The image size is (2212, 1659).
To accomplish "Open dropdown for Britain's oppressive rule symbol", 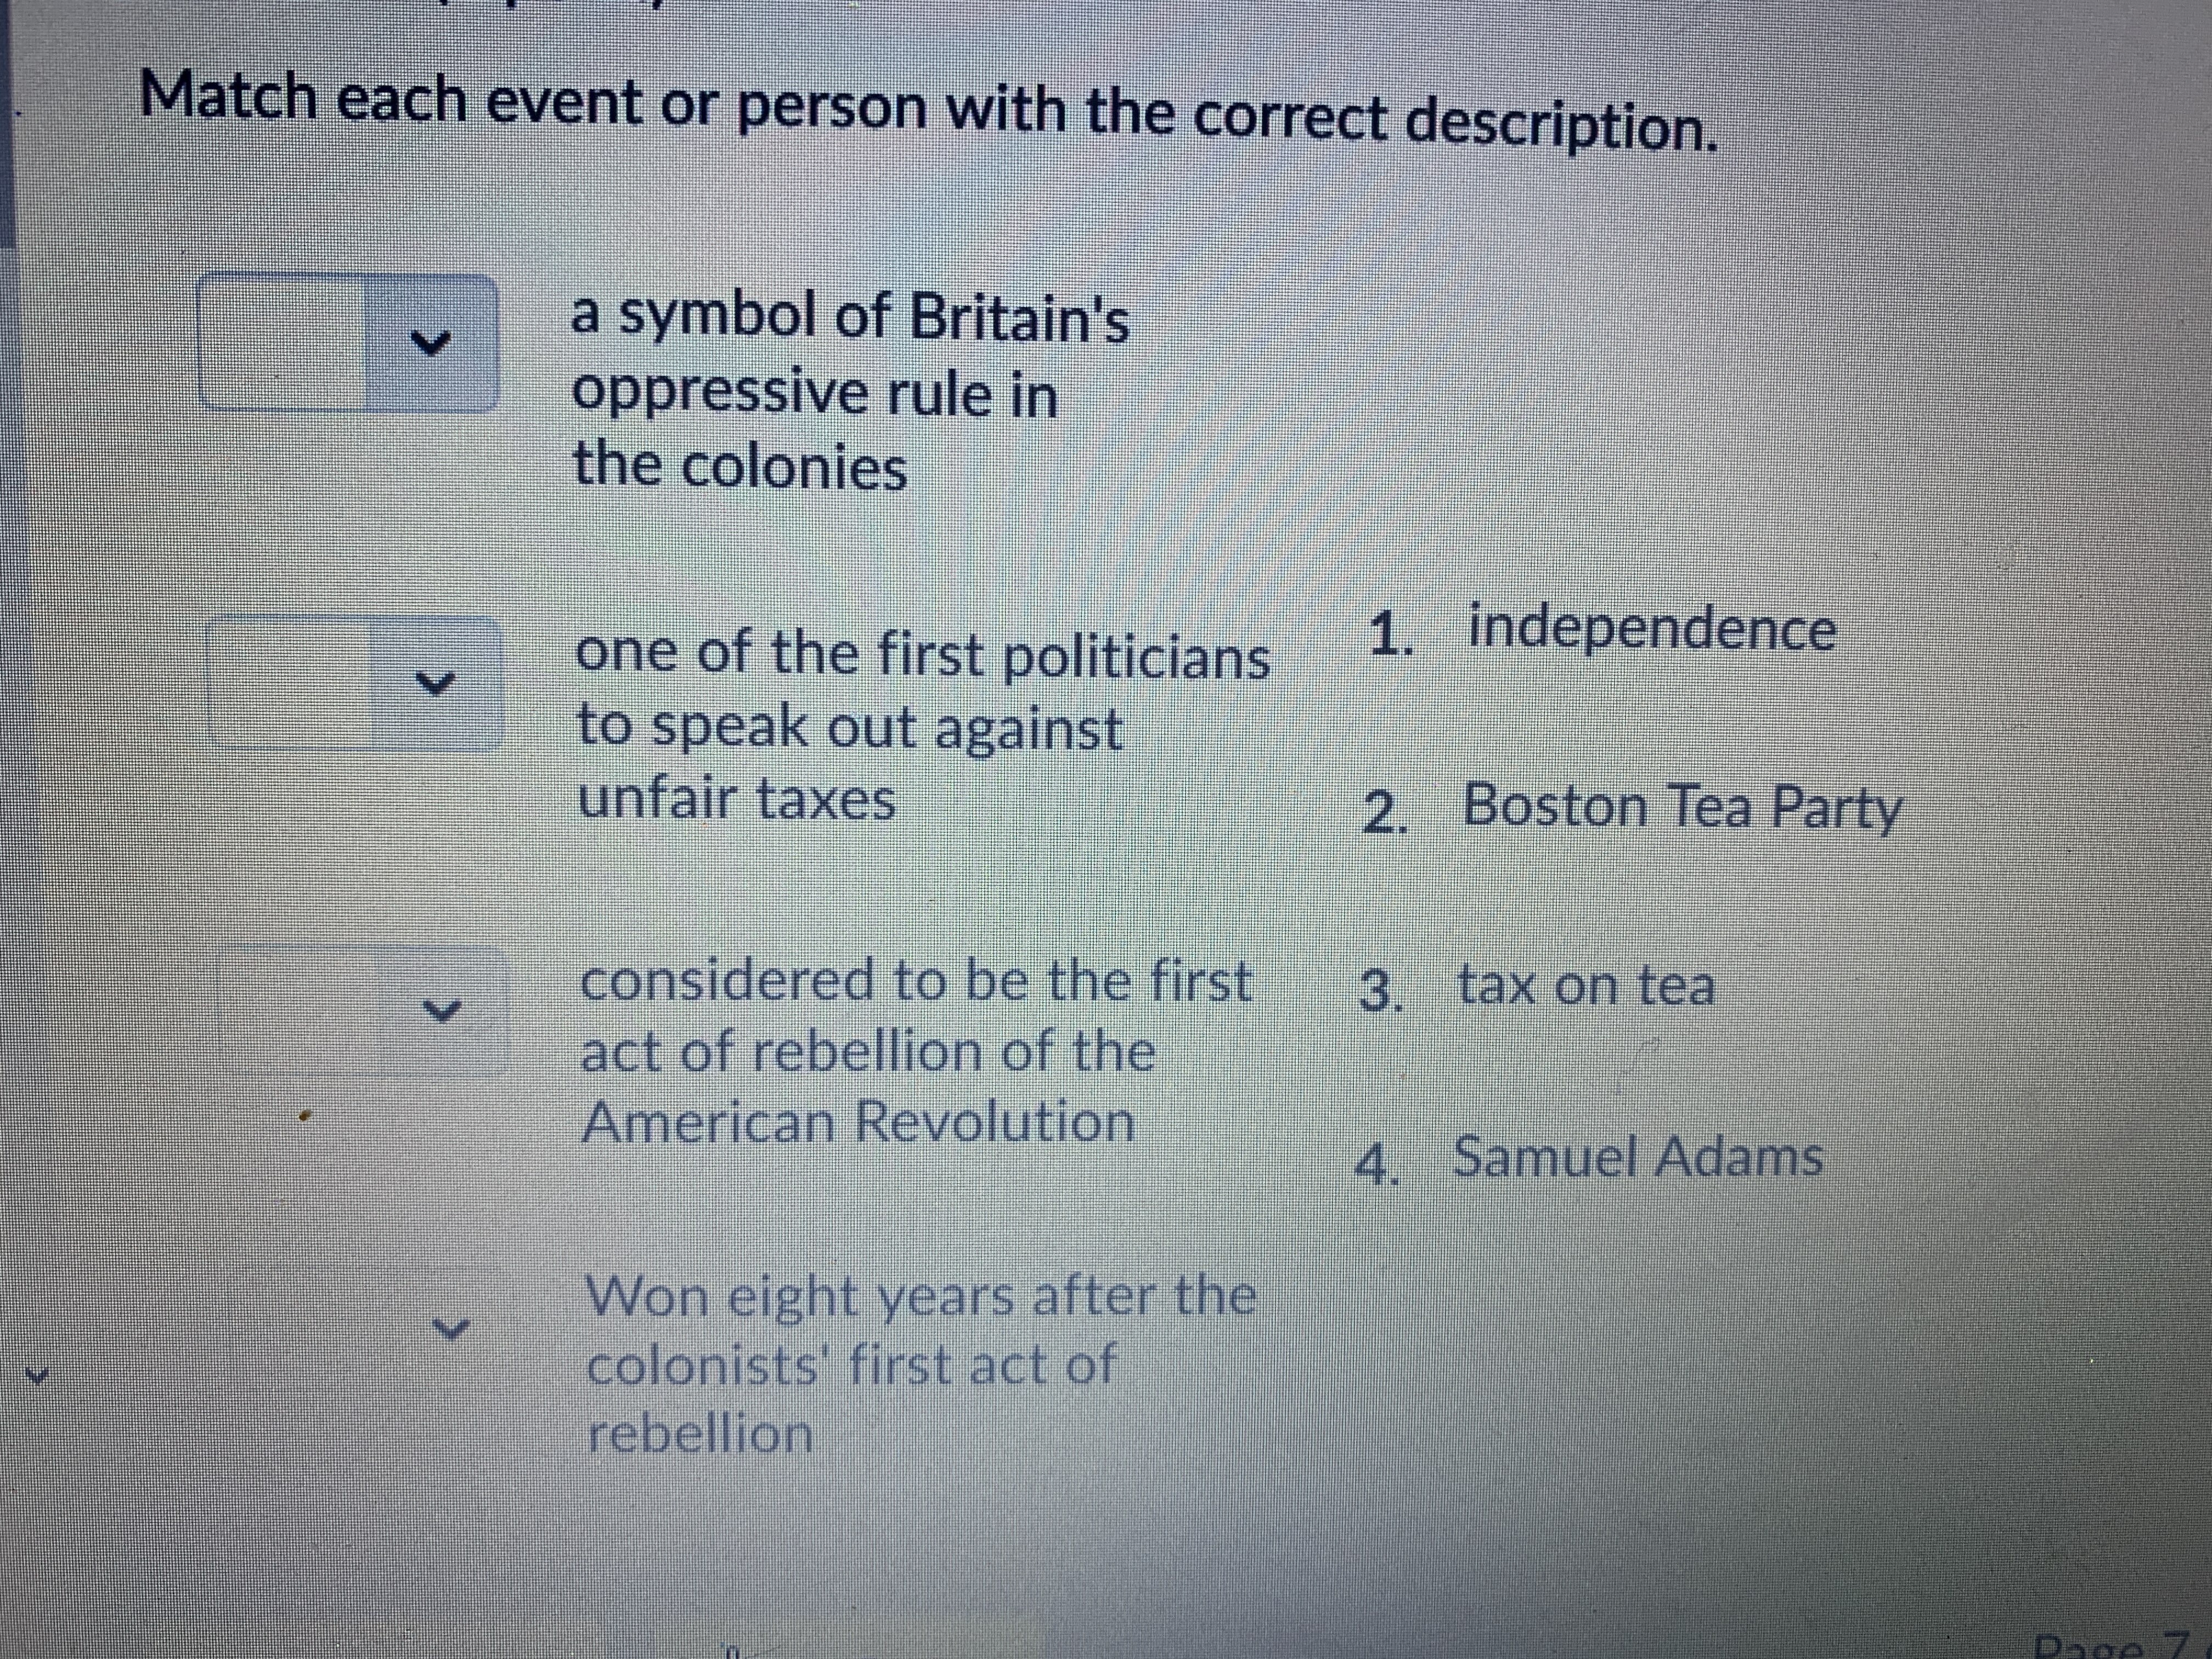I will 431,344.
